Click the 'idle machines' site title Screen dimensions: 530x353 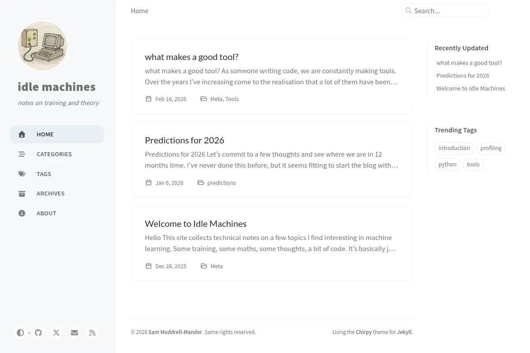pos(57,86)
